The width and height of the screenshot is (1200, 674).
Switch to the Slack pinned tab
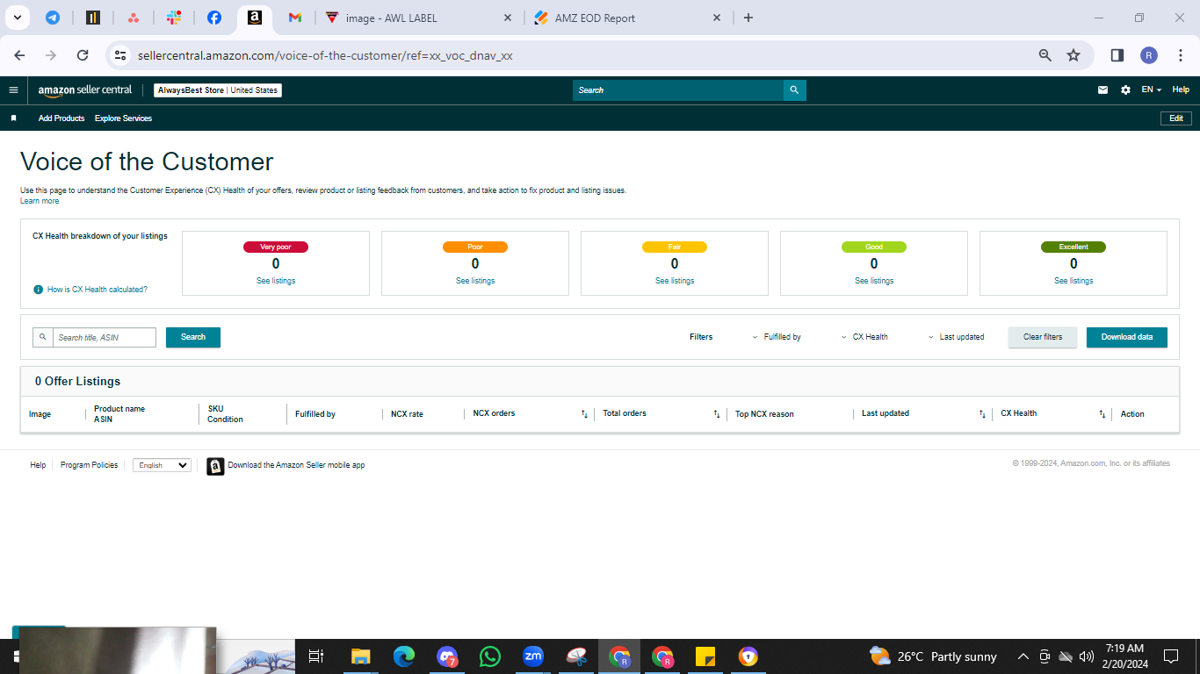(x=174, y=18)
